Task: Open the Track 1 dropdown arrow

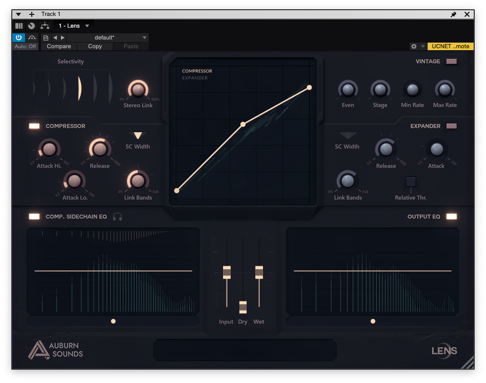Action: (x=18, y=14)
